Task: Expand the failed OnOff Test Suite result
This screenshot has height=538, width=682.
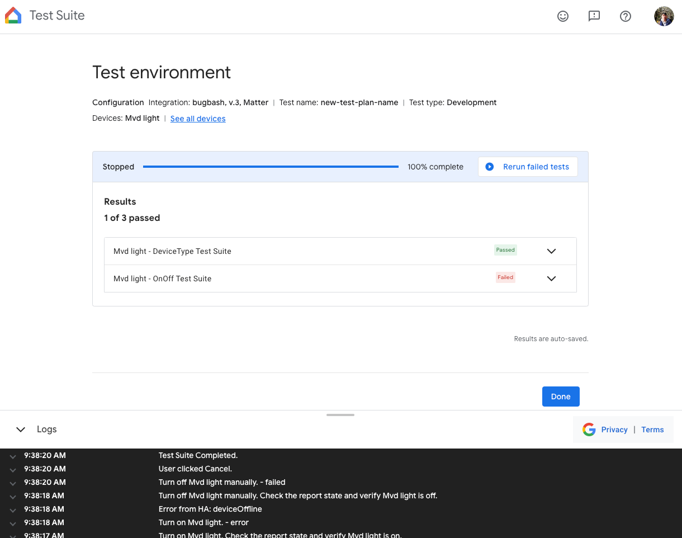Action: [x=551, y=278]
